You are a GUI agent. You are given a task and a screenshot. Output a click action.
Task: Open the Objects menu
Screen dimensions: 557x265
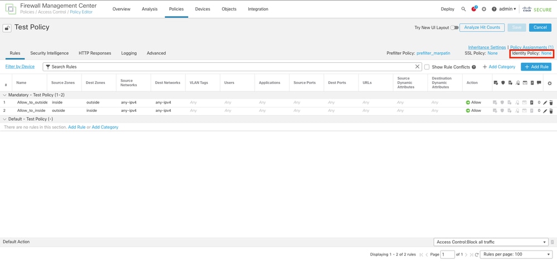(x=229, y=9)
